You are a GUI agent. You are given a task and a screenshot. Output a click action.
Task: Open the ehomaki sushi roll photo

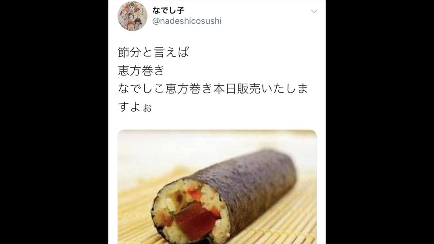coord(217,187)
